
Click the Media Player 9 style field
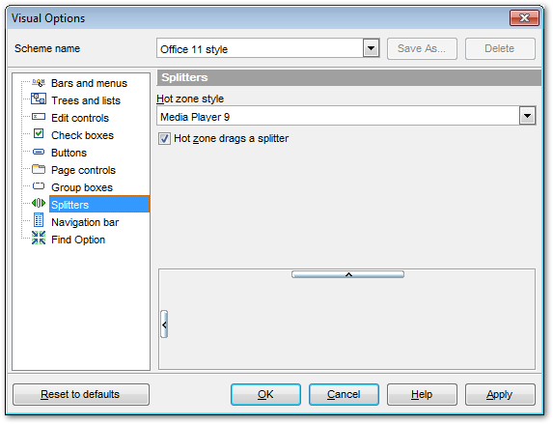pos(338,116)
